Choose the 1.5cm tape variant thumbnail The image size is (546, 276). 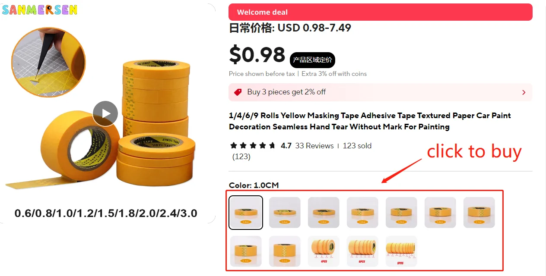point(401,213)
